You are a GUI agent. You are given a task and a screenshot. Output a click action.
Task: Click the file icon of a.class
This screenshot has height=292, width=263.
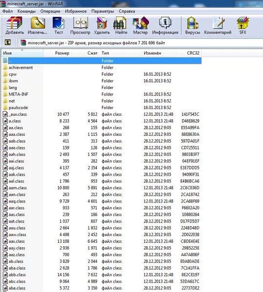[x=5, y=121]
